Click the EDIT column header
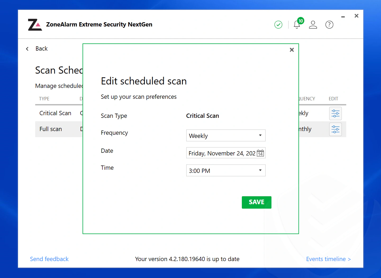381x278 pixels. pyautogui.click(x=333, y=99)
